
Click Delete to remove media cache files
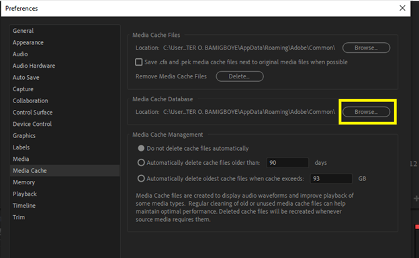coord(240,76)
